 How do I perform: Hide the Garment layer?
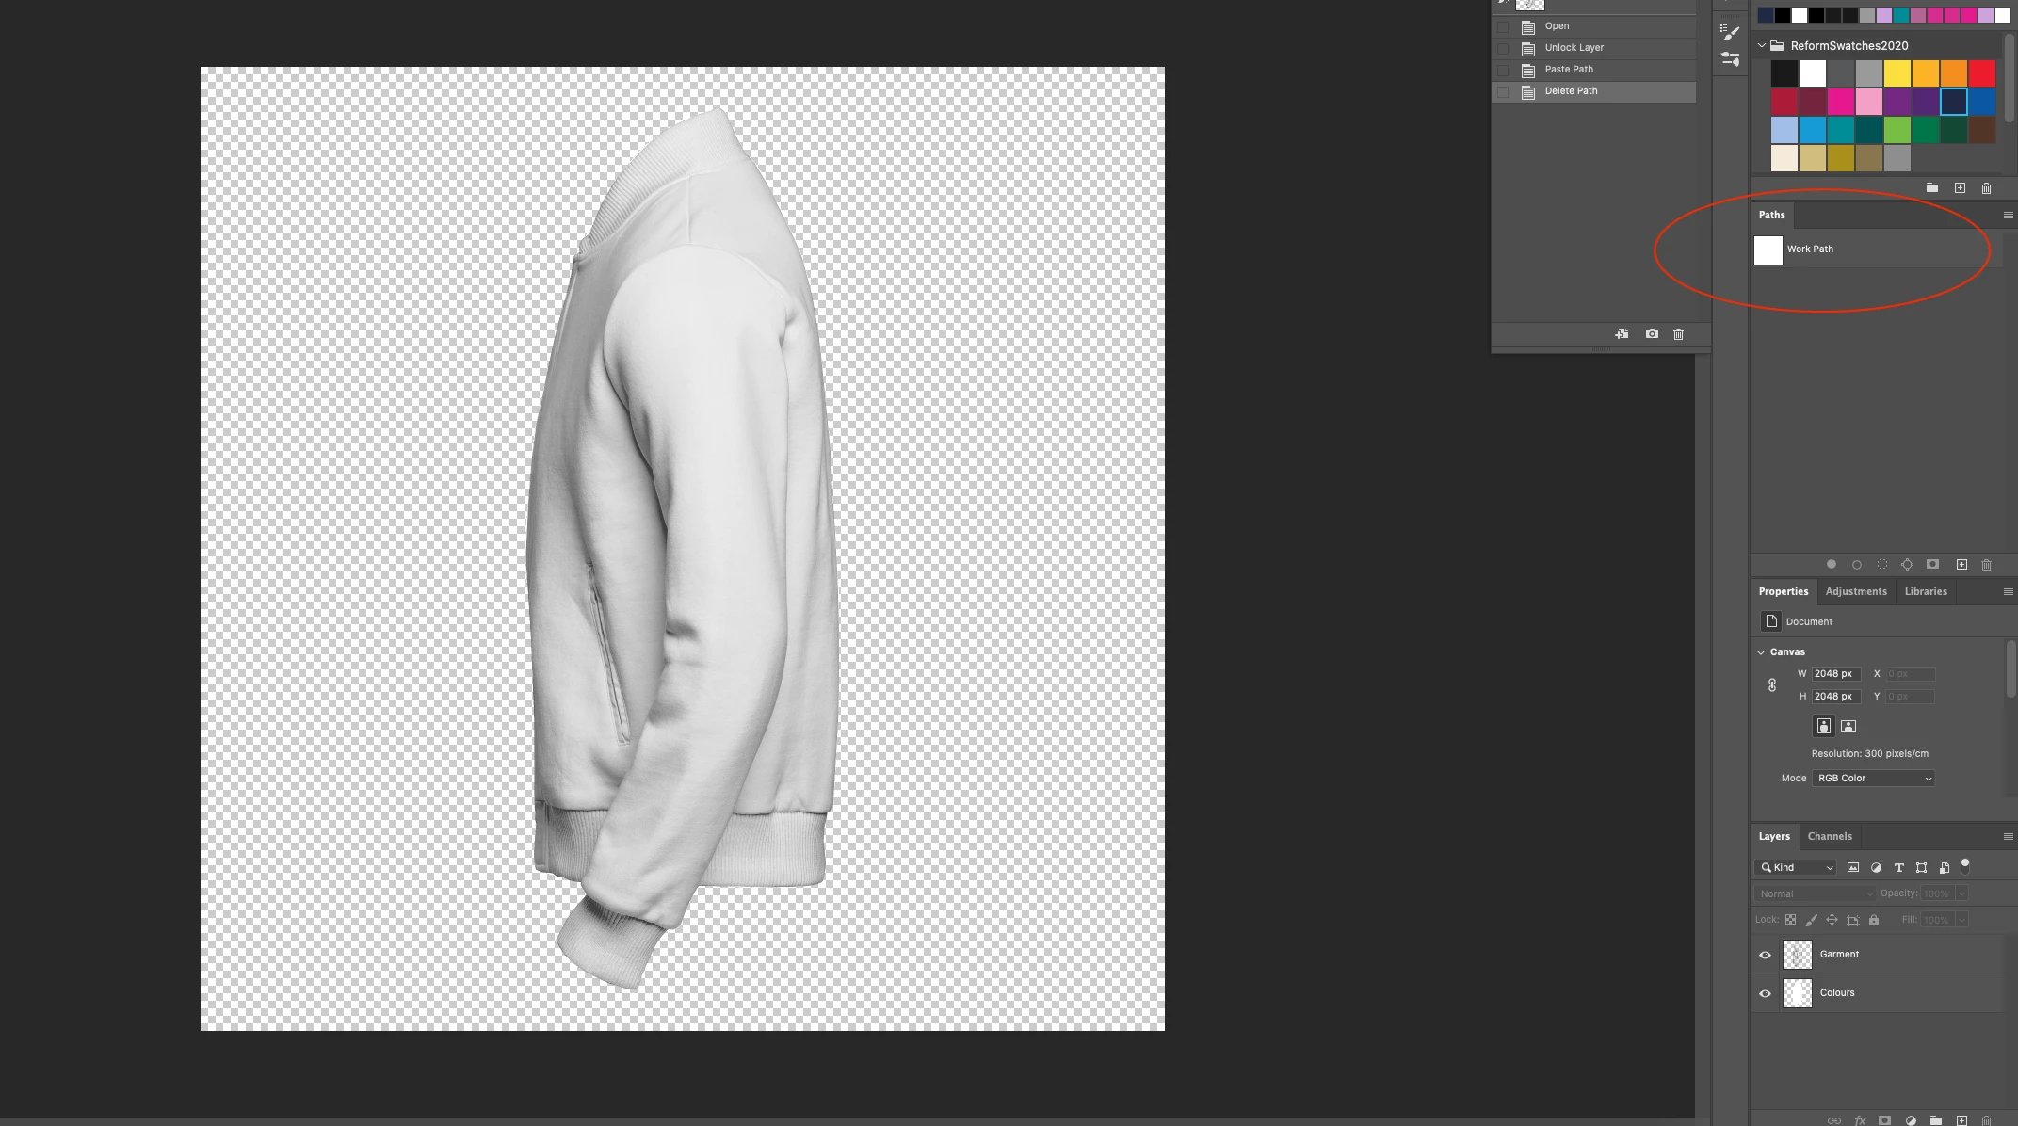(1766, 955)
